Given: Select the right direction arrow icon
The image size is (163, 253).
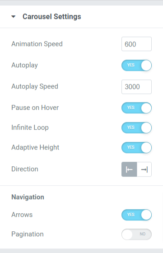Looking at the screenshot, I should point(144,169).
